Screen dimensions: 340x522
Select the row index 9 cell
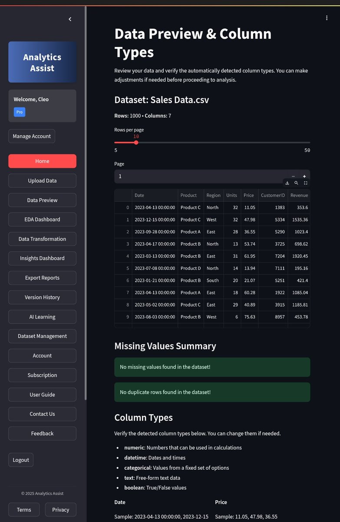pyautogui.click(x=123, y=317)
